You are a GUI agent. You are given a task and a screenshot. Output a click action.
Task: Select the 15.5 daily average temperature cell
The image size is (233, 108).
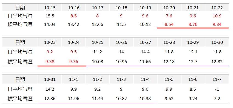coord(50,16)
